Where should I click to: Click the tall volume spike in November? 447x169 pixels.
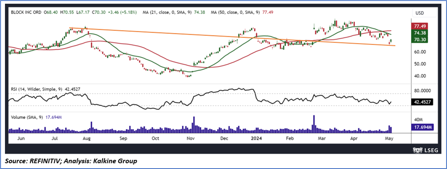[194, 125]
